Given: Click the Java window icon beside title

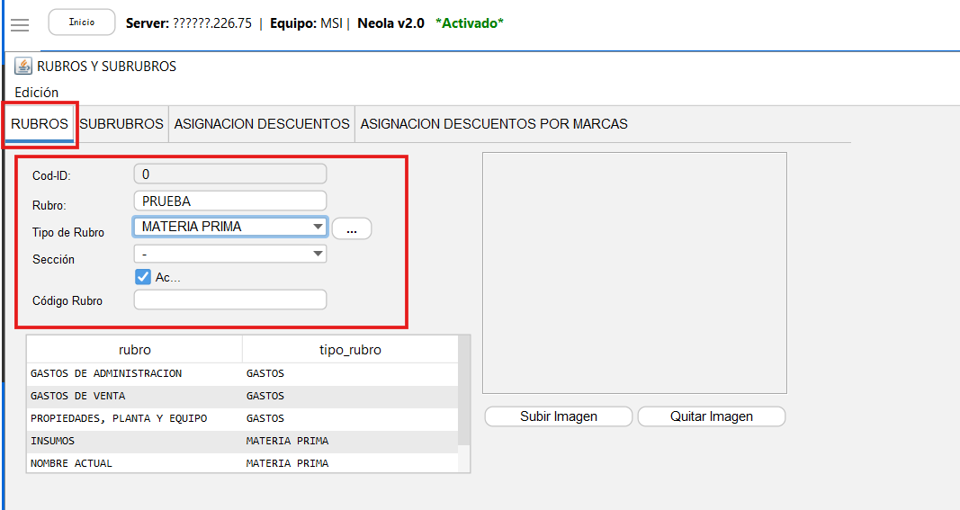Looking at the screenshot, I should click(23, 66).
